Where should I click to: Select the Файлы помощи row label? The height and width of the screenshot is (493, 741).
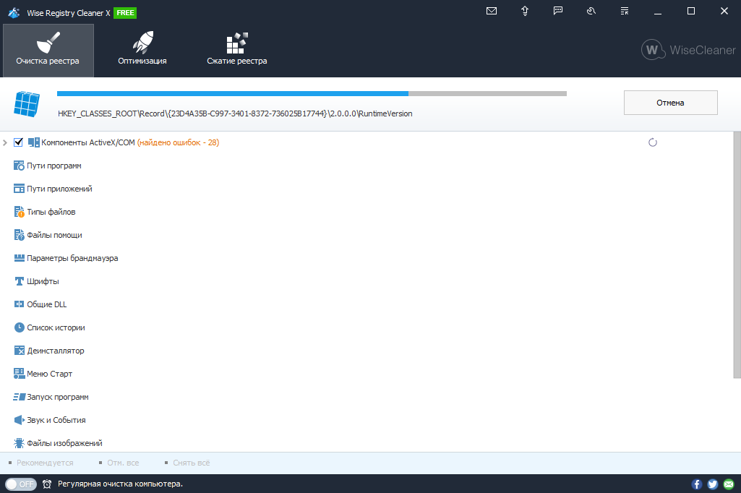point(54,235)
